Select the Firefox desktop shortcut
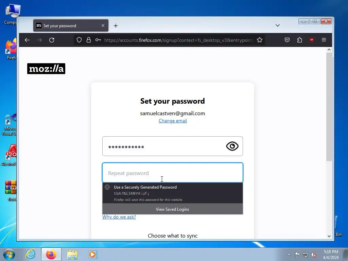348x261 pixels. [11, 49]
